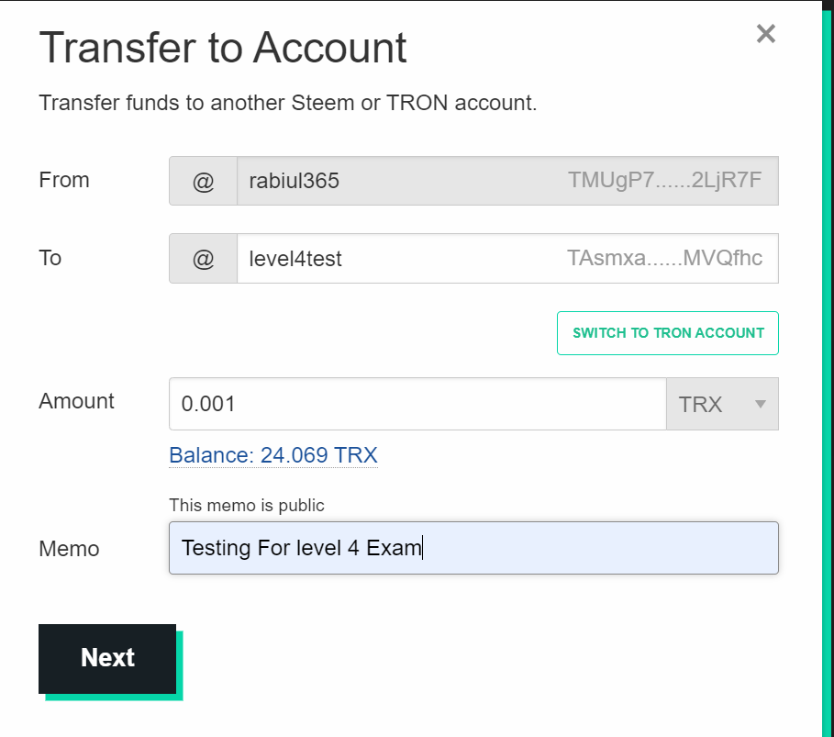The image size is (834, 737).
Task: Click the From label
Action: pyautogui.click(x=64, y=180)
